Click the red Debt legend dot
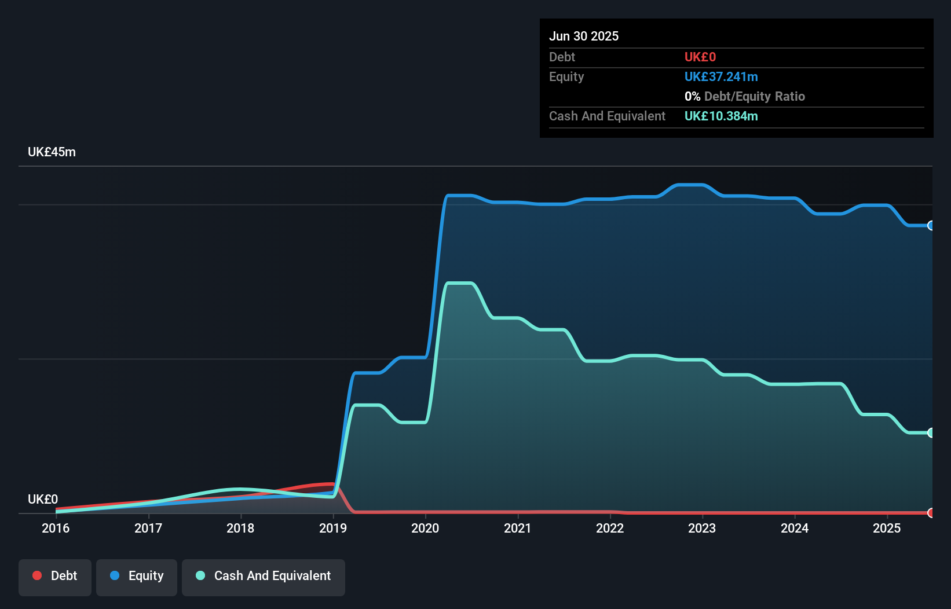This screenshot has width=951, height=609. coord(37,575)
